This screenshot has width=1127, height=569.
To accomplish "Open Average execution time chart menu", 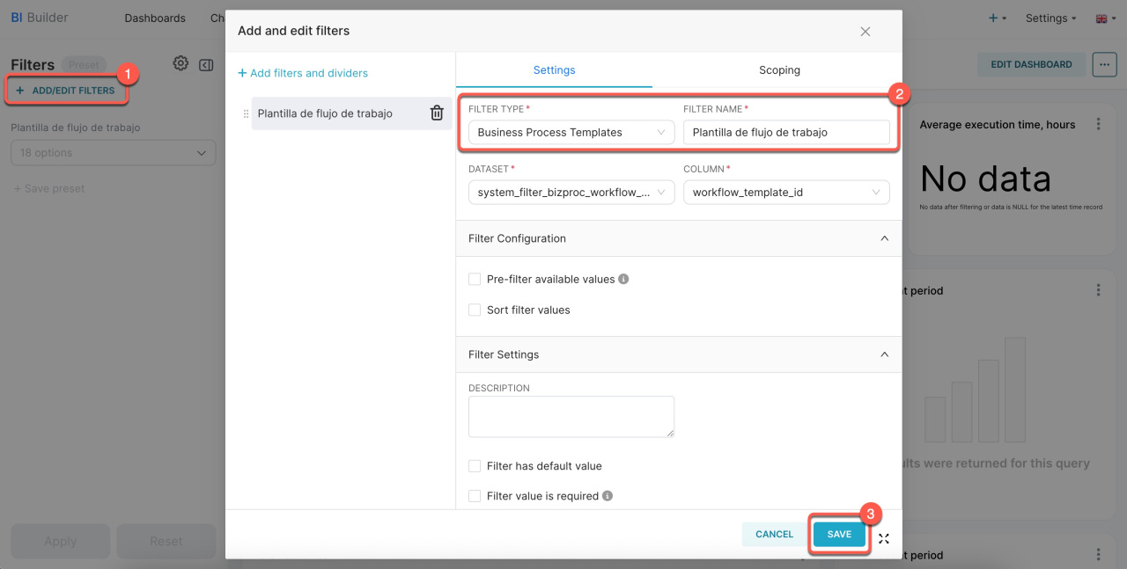I will [x=1098, y=125].
